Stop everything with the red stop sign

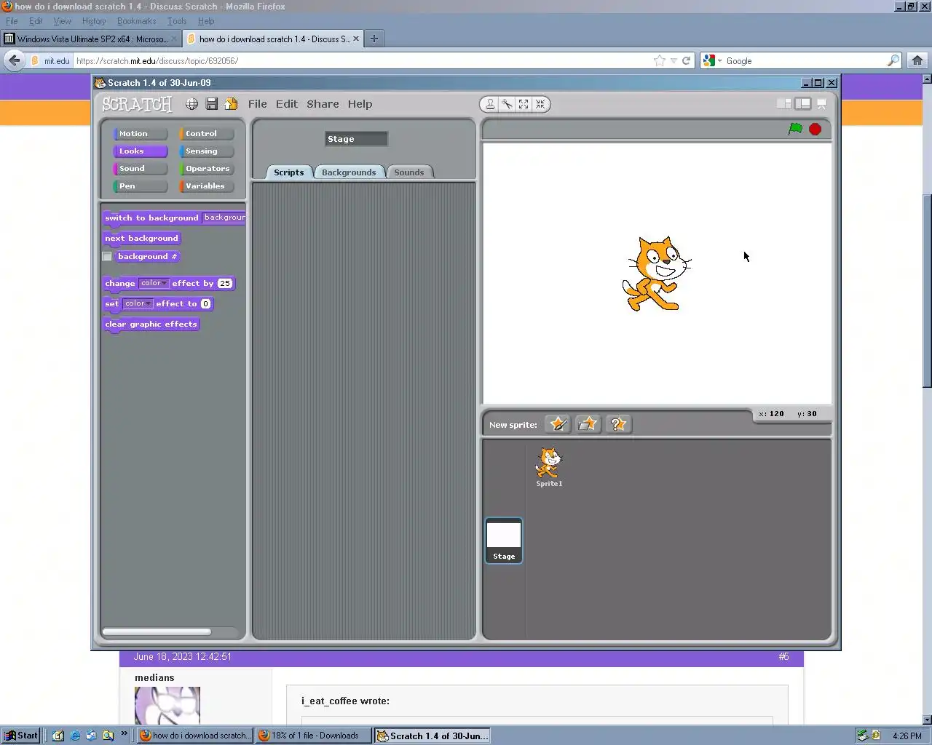pos(815,129)
